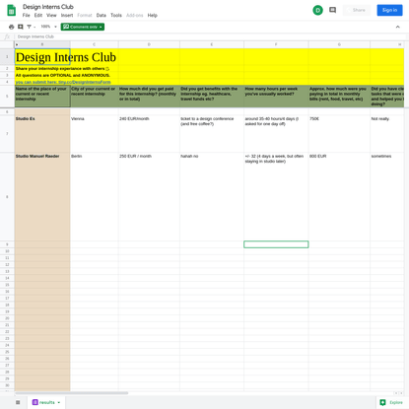Click the add comment toolbar icon
Screen dimensions: 409x409
pos(21,27)
